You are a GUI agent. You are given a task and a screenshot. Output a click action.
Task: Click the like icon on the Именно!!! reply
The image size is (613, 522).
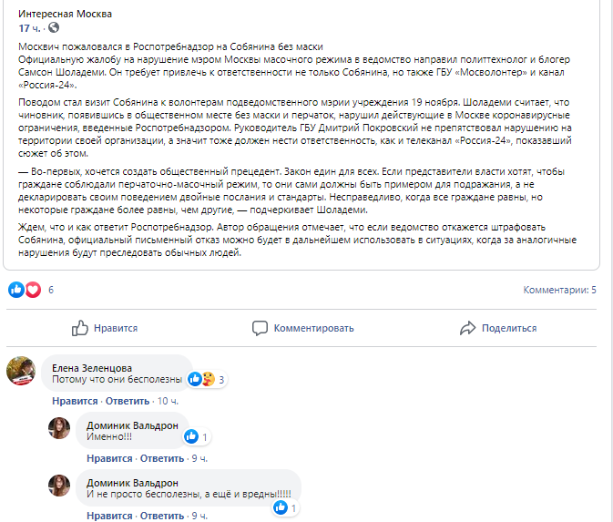(194, 437)
